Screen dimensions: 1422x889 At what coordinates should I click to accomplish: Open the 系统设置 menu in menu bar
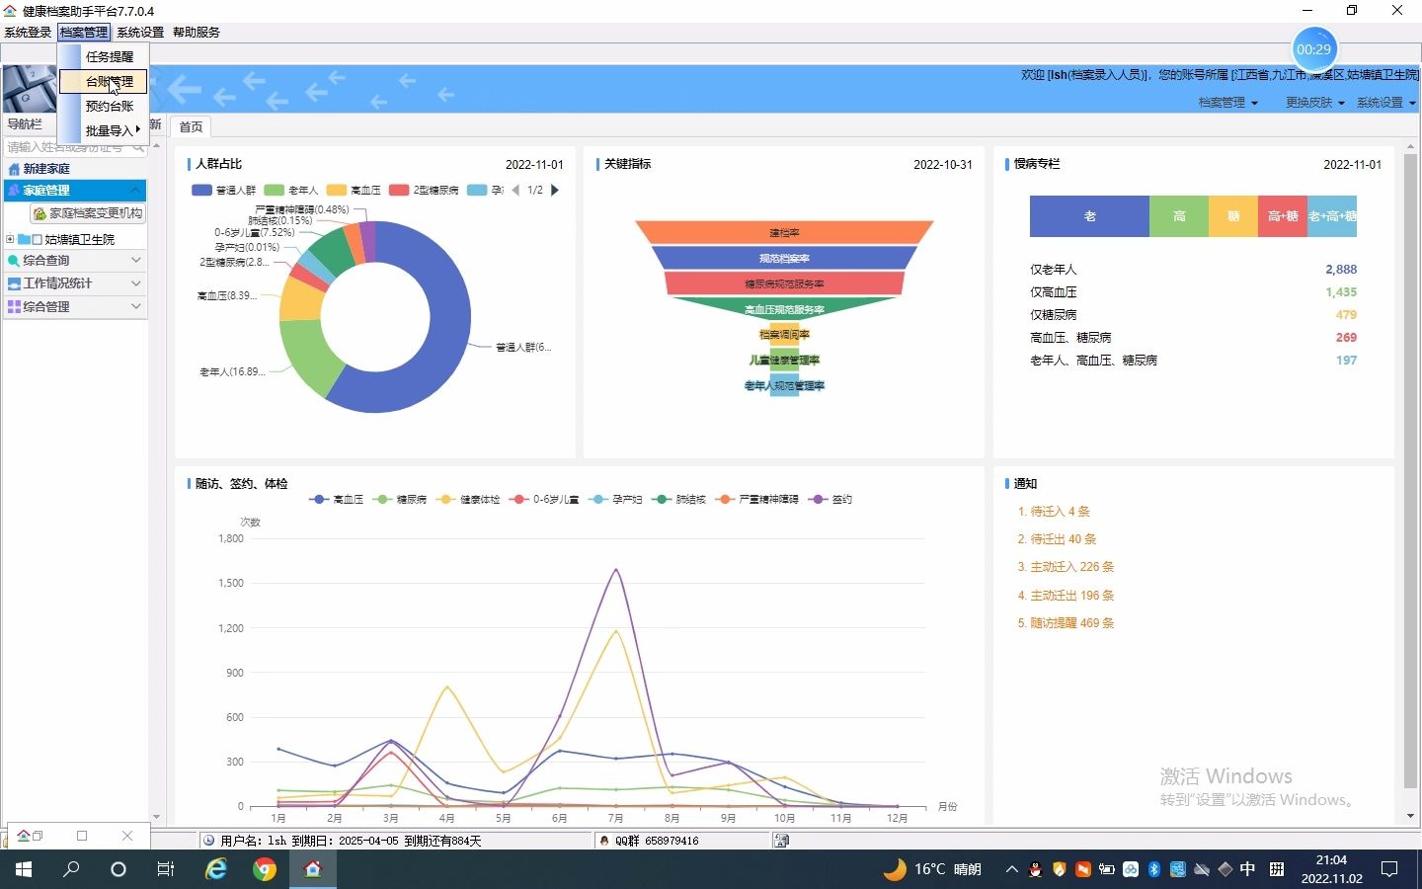click(140, 33)
